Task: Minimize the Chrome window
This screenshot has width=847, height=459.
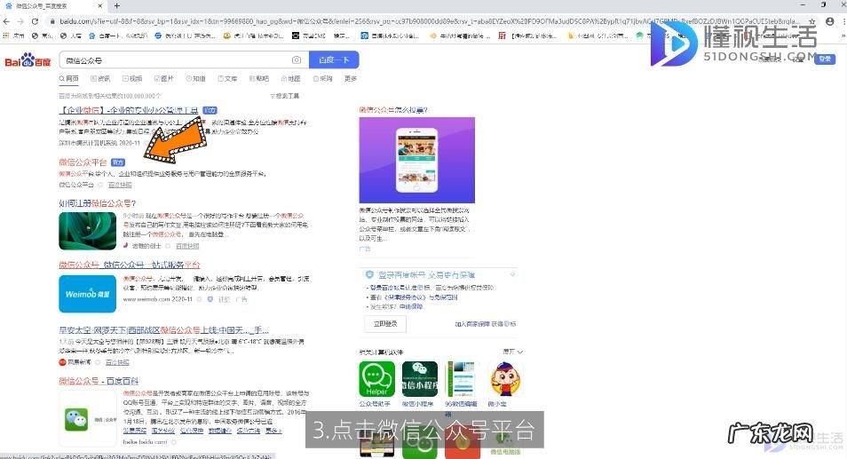Action: (803, 4)
